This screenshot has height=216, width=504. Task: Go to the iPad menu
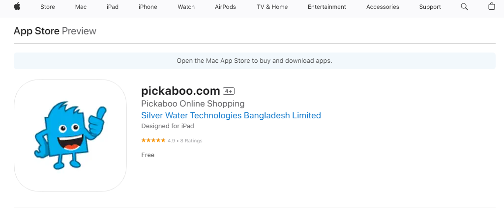point(113,7)
